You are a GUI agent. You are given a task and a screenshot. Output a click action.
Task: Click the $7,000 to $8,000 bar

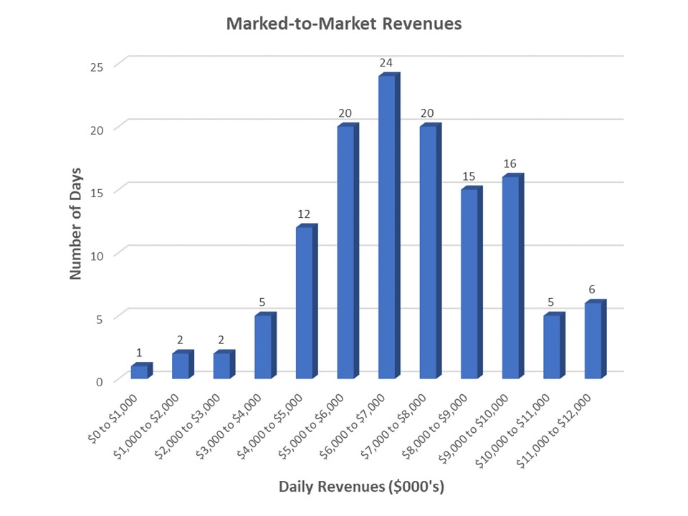[x=428, y=252]
